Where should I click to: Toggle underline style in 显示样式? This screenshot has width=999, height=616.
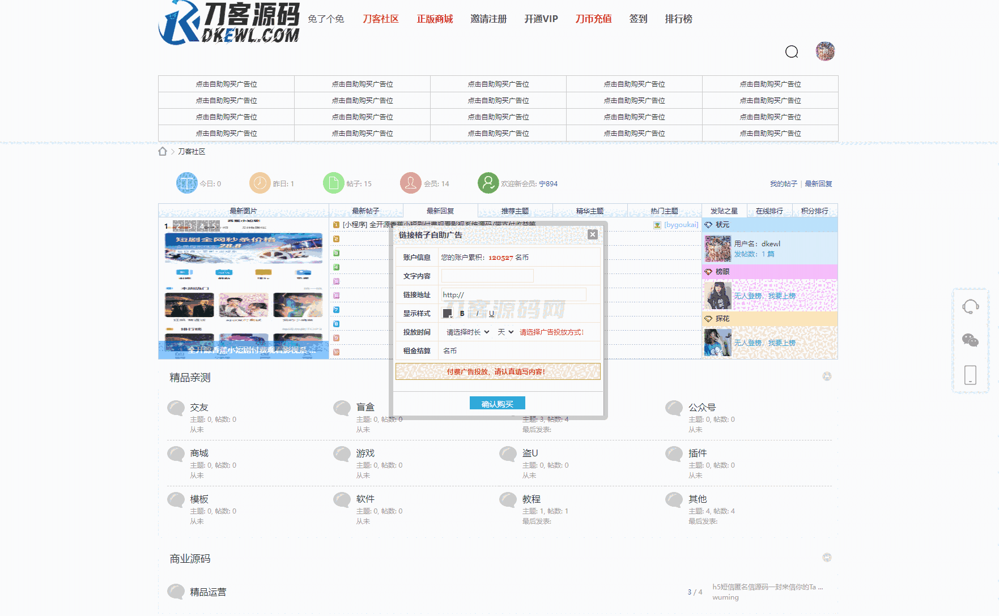(x=491, y=313)
